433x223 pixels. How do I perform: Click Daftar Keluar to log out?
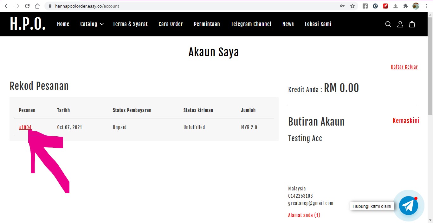pos(404,67)
